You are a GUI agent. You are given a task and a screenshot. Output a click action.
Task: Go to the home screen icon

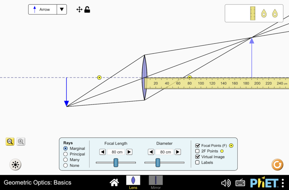pyautogui.click(x=114, y=183)
